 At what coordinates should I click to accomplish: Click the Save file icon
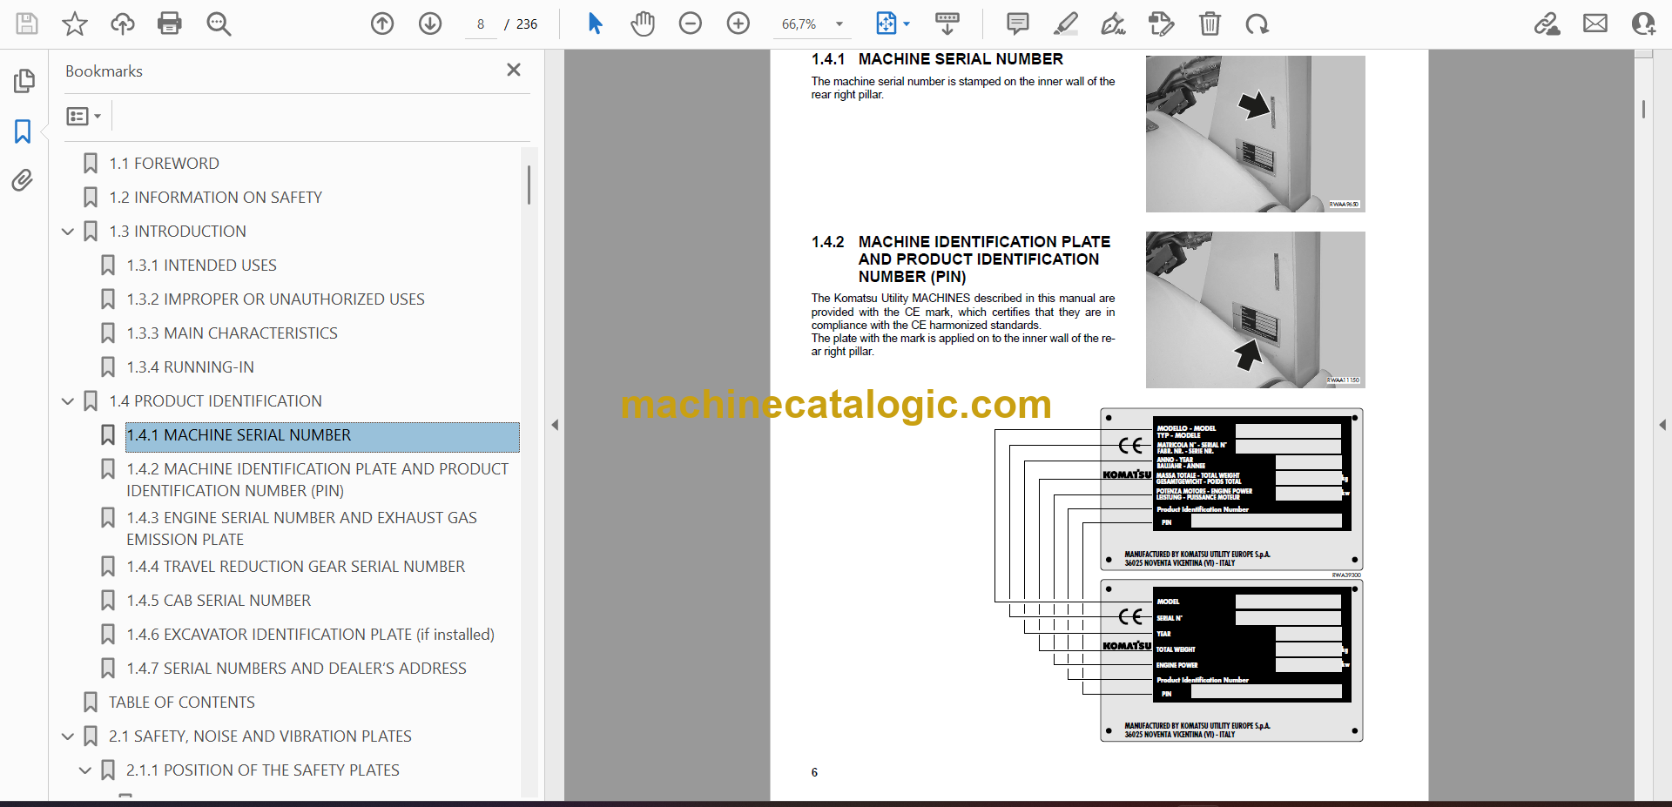point(27,24)
